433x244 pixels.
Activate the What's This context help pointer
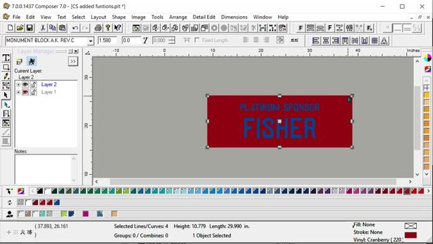118,28
